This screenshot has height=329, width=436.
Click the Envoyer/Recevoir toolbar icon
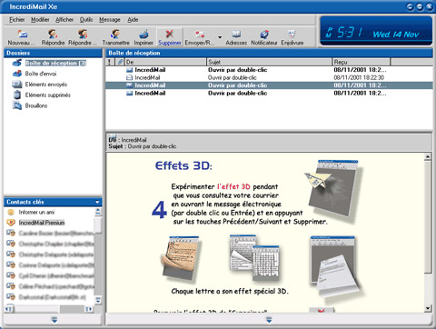[200, 37]
